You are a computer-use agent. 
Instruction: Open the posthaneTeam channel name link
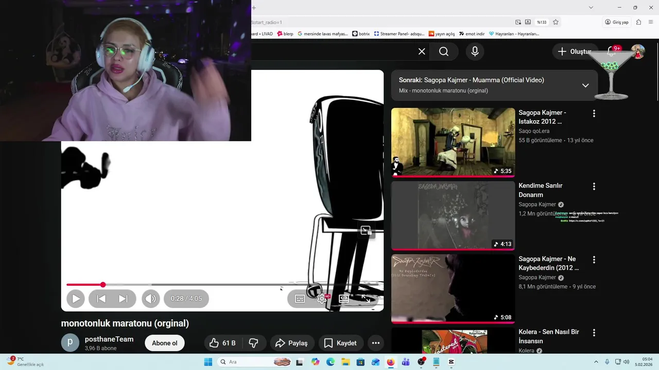point(109,339)
